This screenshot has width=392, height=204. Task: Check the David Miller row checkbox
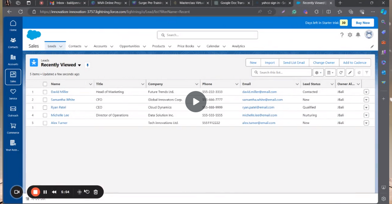click(45, 92)
